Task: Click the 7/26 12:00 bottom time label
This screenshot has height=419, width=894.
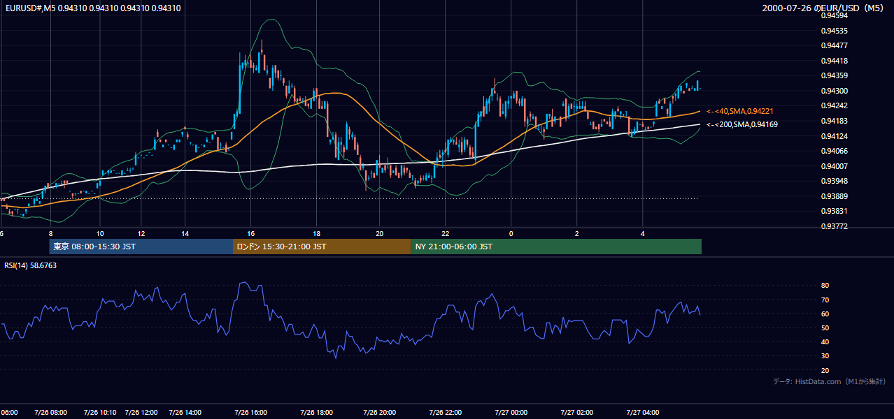Action: coord(142,413)
